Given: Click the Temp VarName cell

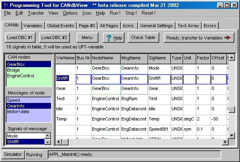Looking at the screenshot, I should pyautogui.click(x=65, y=120).
